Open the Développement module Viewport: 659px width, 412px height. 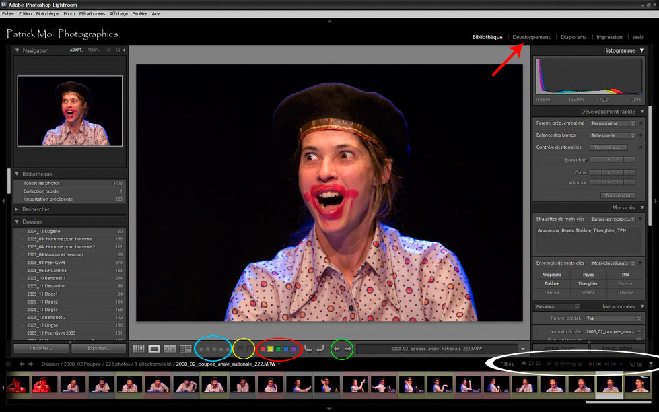click(531, 37)
